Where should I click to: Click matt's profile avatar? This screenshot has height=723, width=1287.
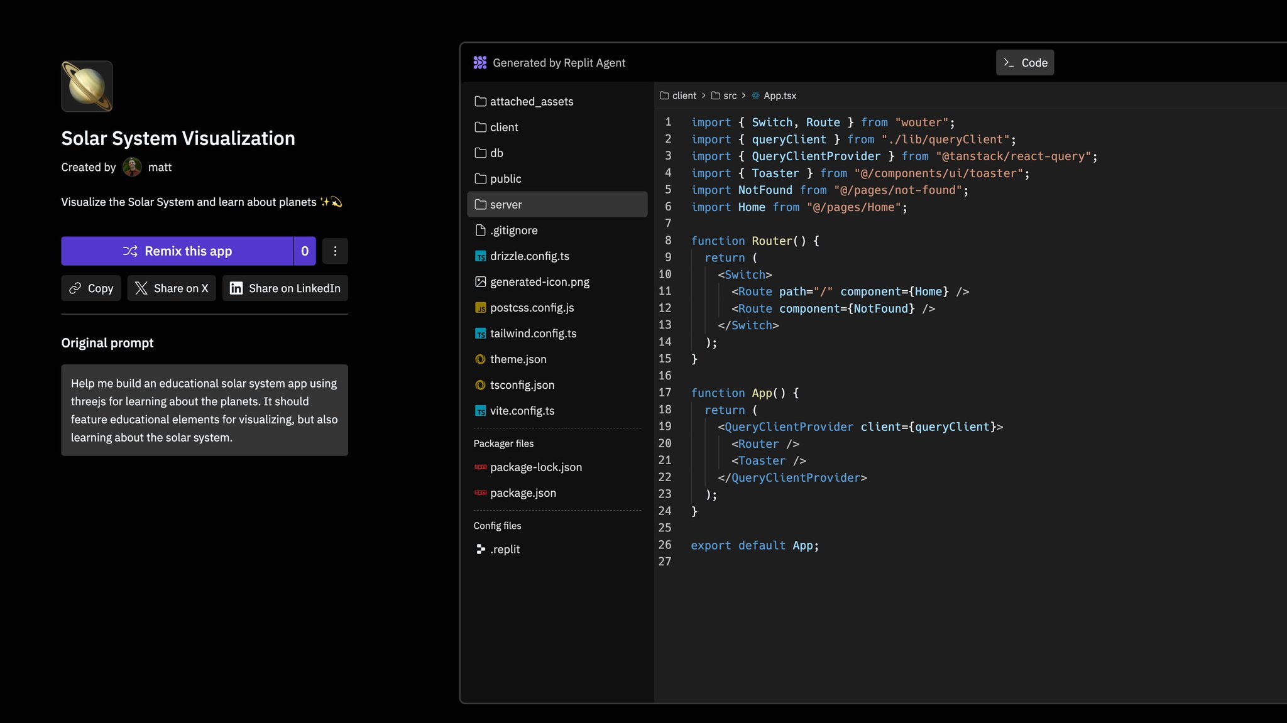click(132, 167)
